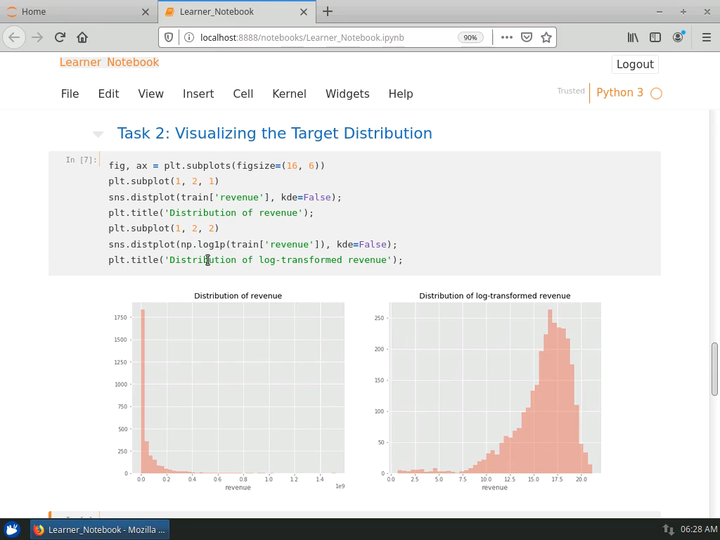Click the Task 2 heading text

click(x=275, y=133)
